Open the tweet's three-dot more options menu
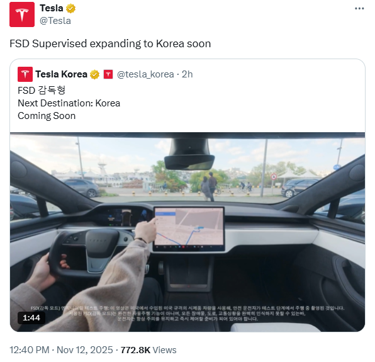 pyautogui.click(x=359, y=9)
